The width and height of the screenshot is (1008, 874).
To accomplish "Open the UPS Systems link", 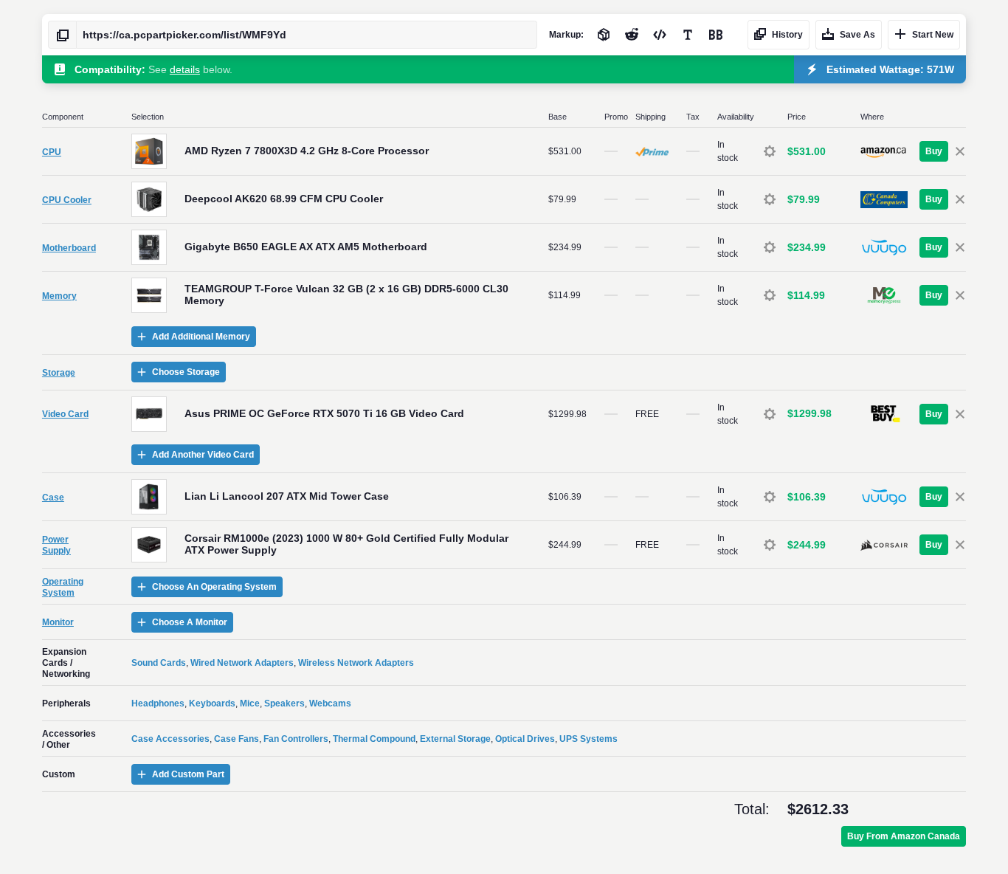I will pyautogui.click(x=588, y=739).
